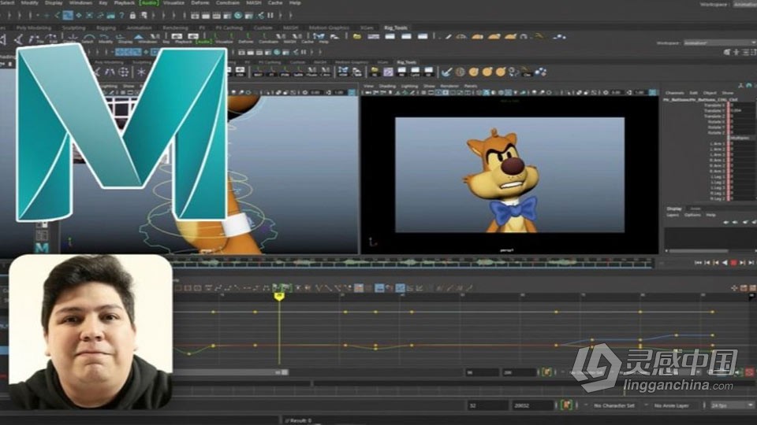Click the 20032 end time field
Screen dimensions: 757x425
click(532, 405)
